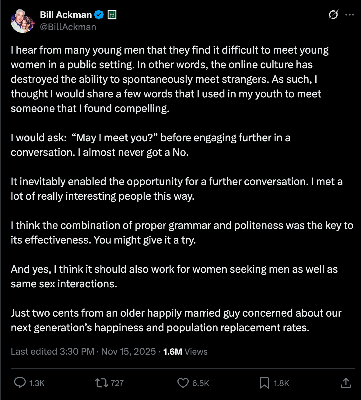Click the Bill Ackman display name
The height and width of the screenshot is (400, 361).
tap(66, 15)
